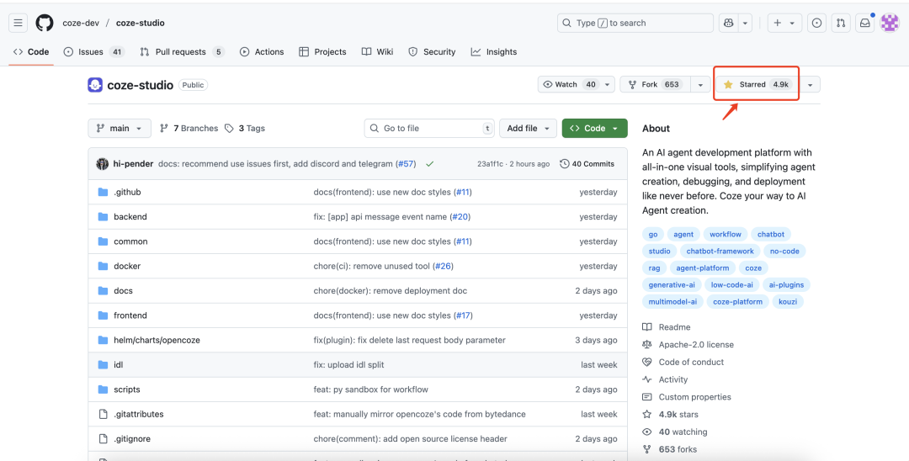Screen dimensions: 909x461
Task: Click the user profile avatar
Action: [x=890, y=24]
